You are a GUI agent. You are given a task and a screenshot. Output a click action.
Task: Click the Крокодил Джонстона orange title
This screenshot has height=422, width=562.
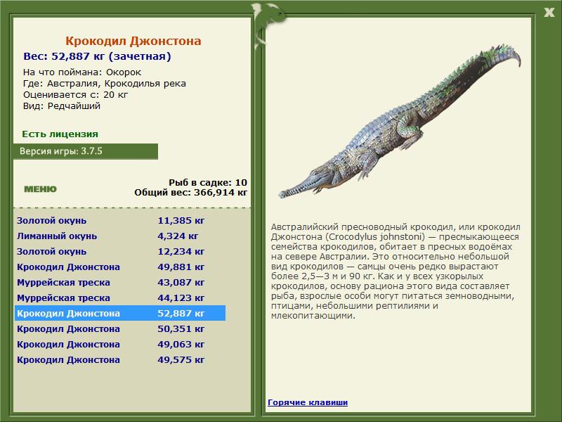[133, 41]
